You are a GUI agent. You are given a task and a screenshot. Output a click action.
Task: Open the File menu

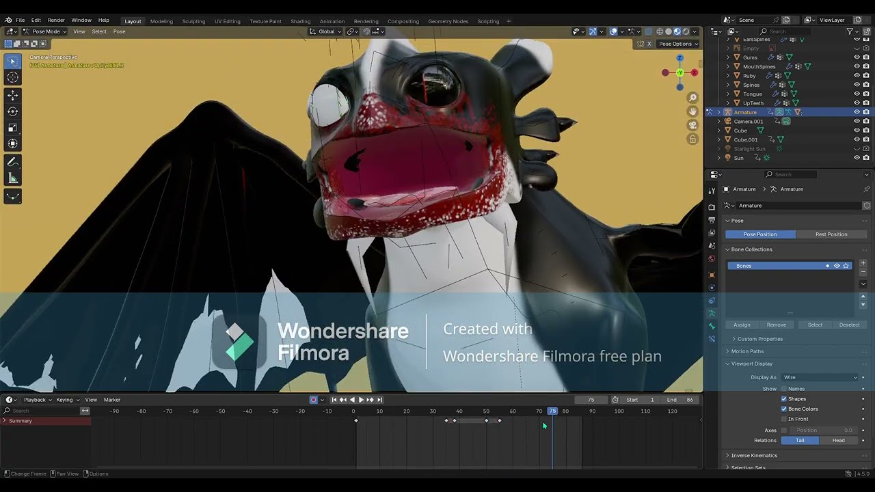pos(20,20)
